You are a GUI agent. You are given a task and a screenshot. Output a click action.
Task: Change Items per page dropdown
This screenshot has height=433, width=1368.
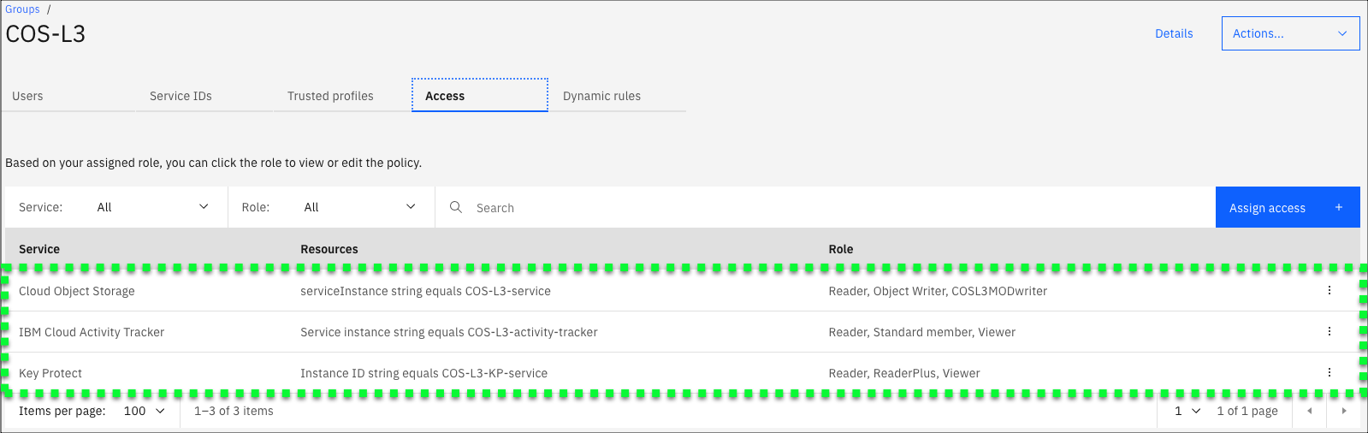coord(145,411)
